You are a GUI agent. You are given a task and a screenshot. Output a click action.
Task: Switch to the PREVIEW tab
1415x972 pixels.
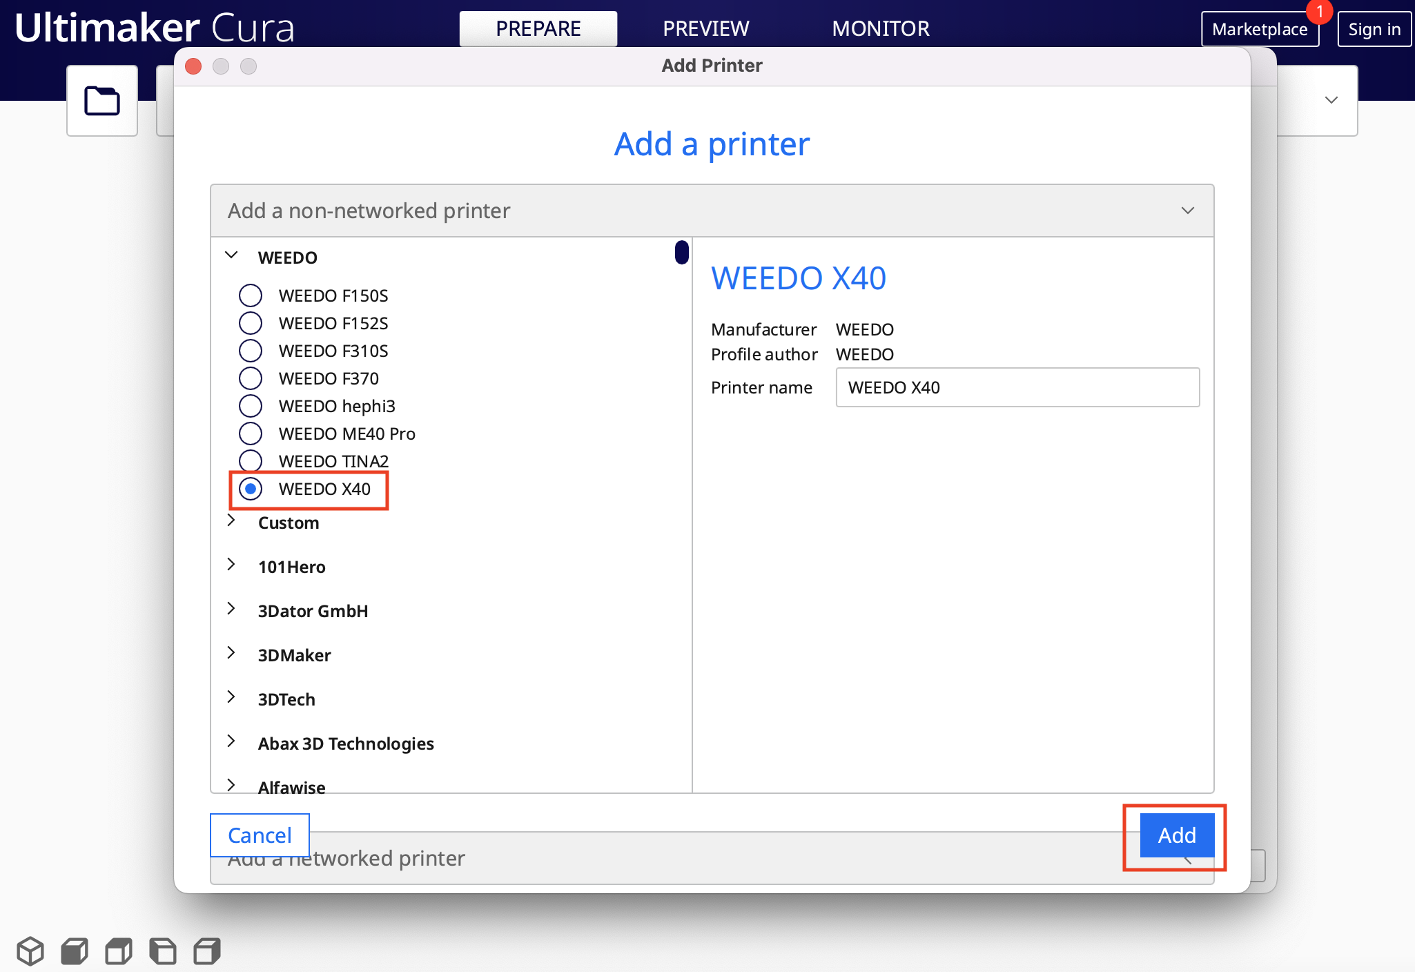tap(705, 28)
